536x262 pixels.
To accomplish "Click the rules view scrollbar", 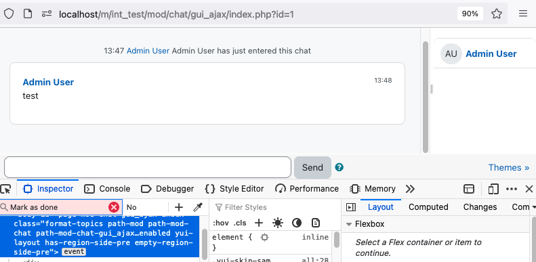I will tap(337, 240).
